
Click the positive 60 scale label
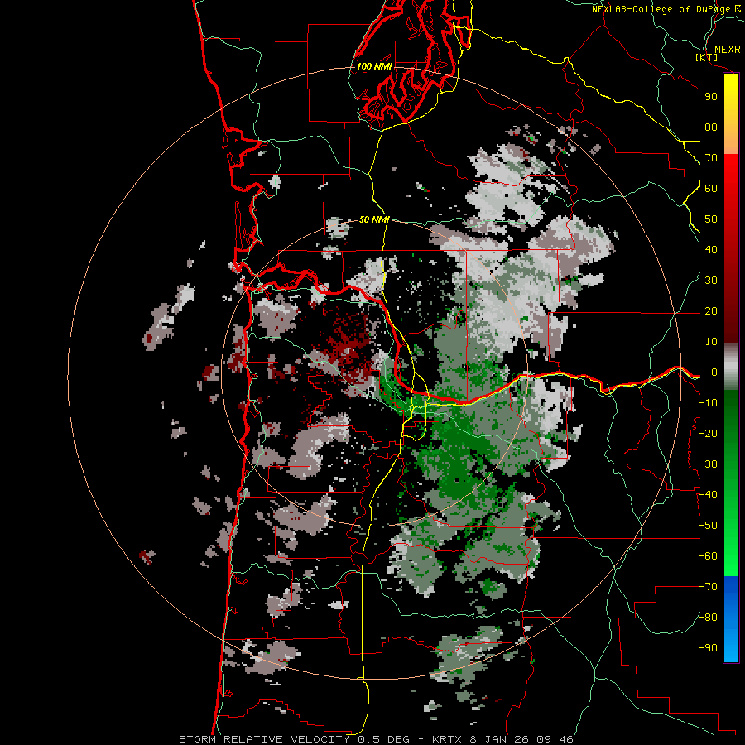click(x=711, y=188)
